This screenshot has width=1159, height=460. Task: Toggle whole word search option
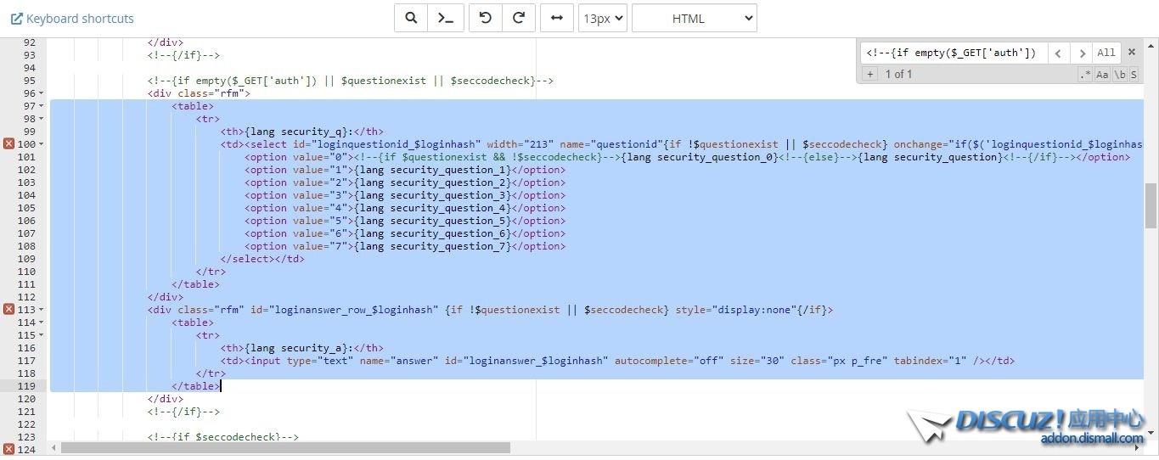[x=1120, y=75]
